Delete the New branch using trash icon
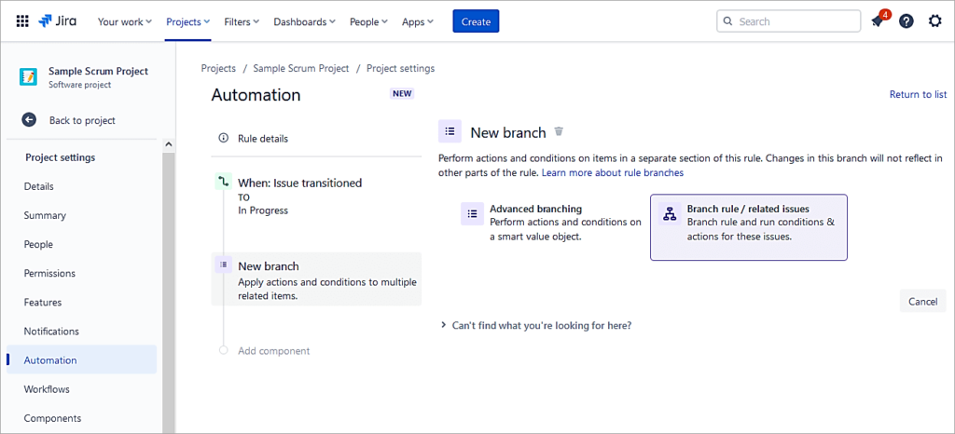 [x=559, y=132]
